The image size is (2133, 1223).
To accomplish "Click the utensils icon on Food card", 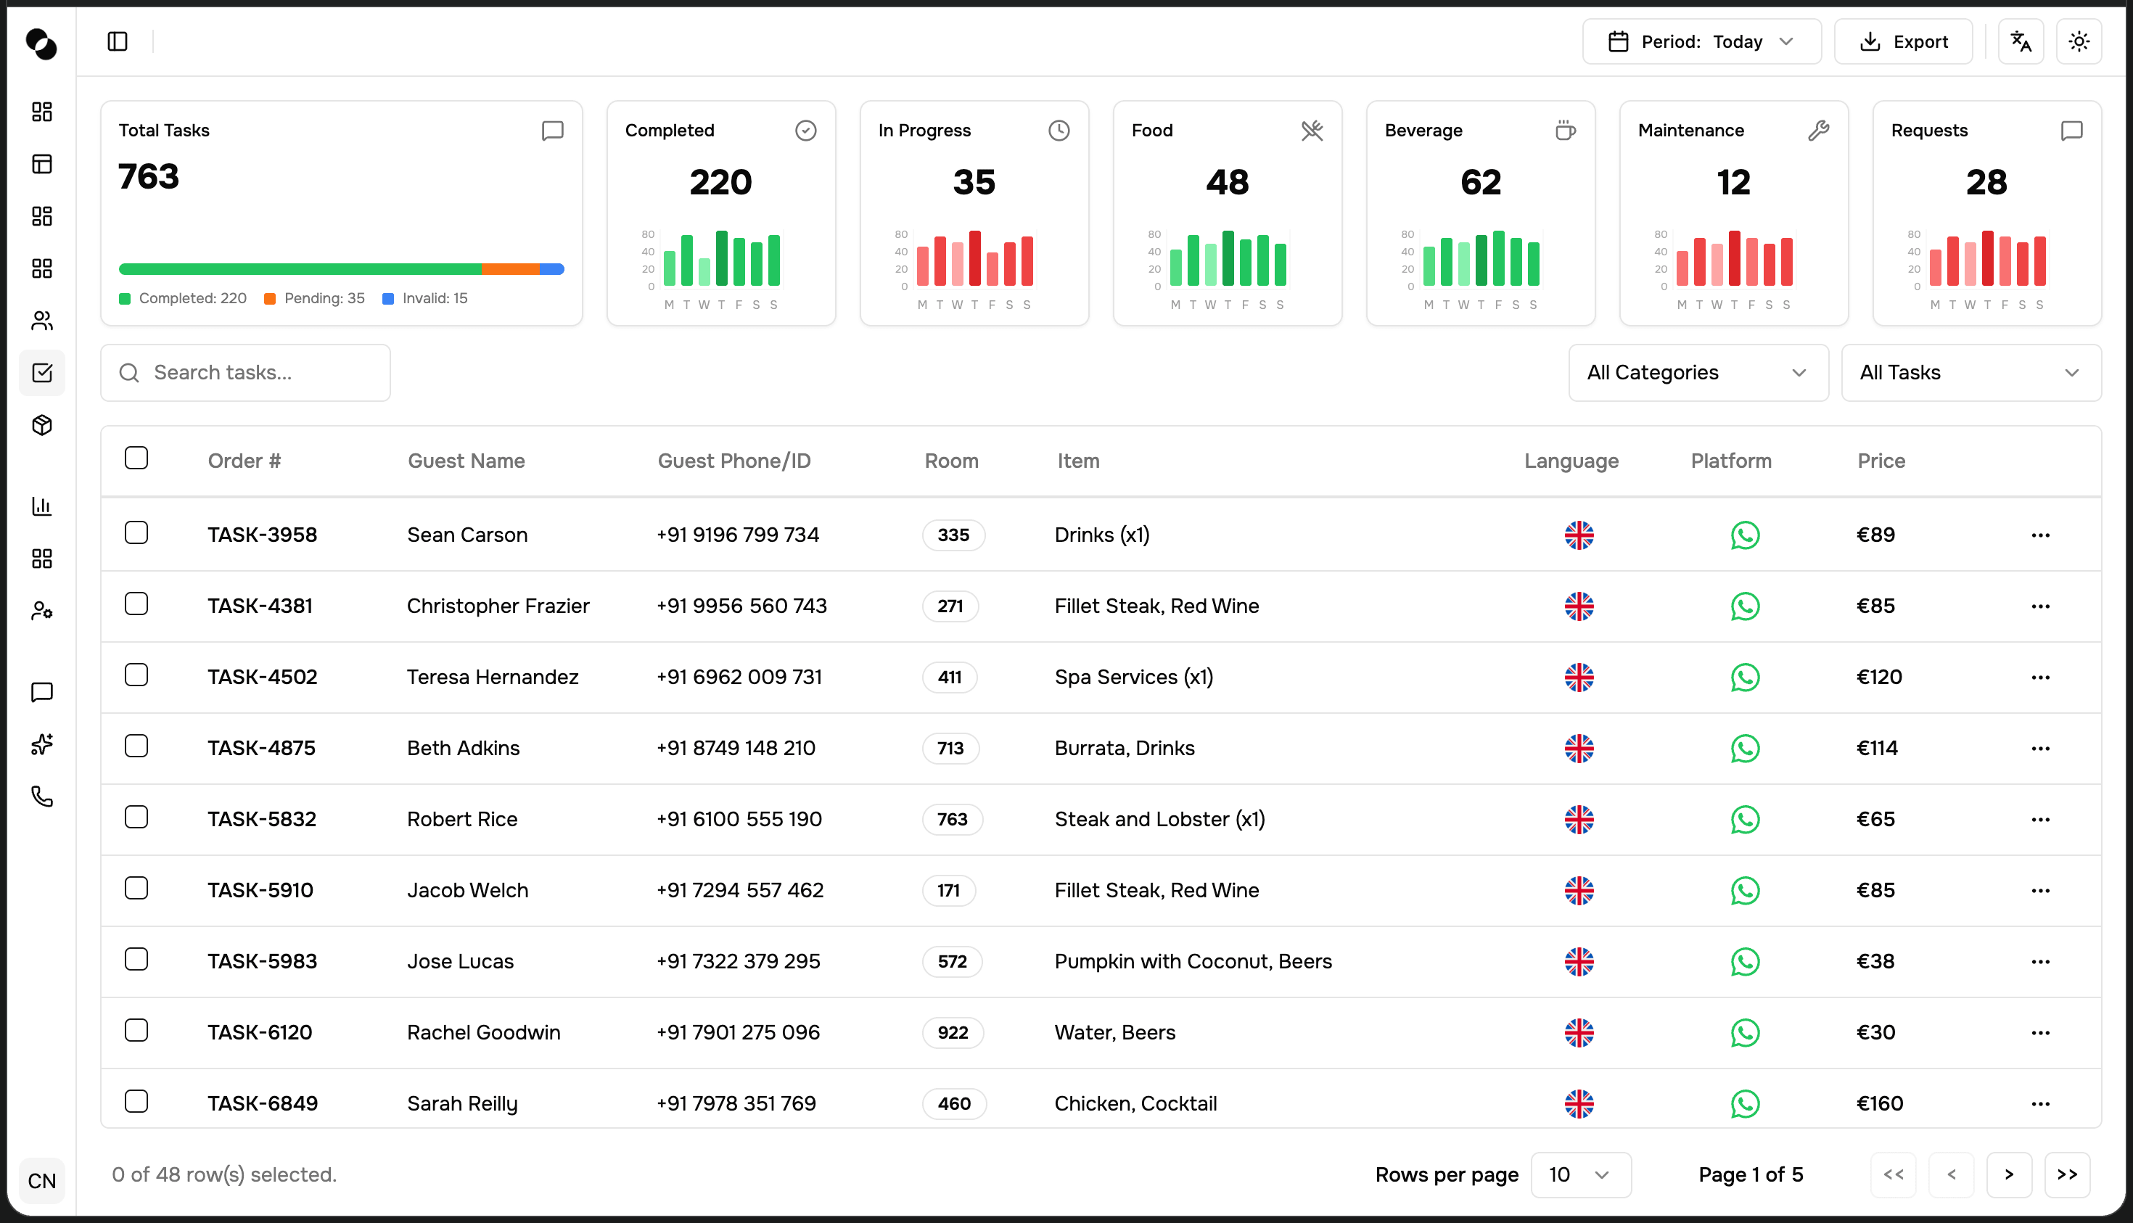I will 1312,130.
